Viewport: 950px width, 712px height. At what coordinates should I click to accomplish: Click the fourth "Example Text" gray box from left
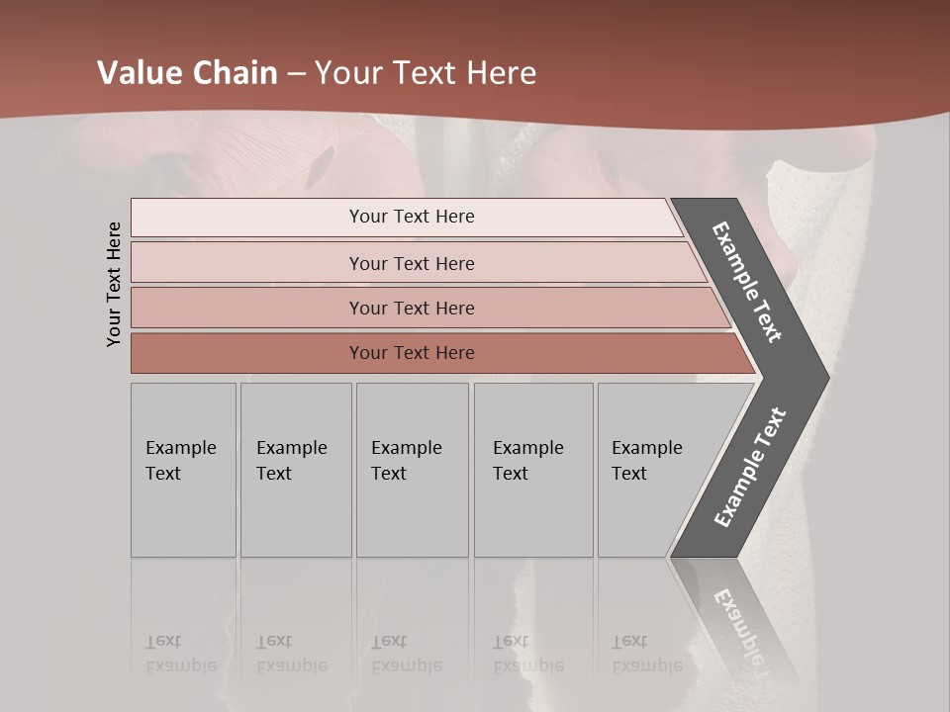tap(533, 470)
